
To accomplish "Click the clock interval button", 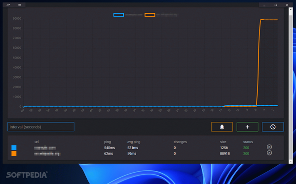I will [273, 127].
